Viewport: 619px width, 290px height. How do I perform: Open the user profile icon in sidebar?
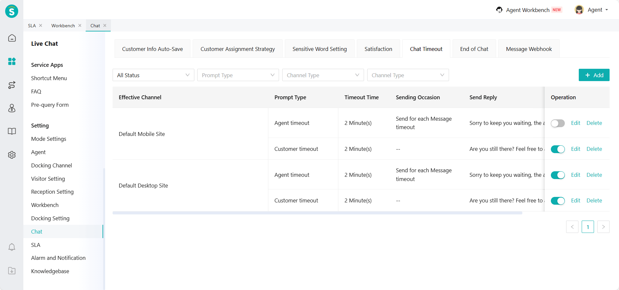12,108
